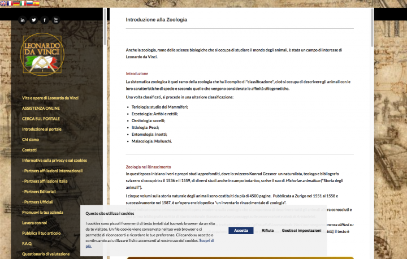Image resolution: width=407 pixels, height=259 pixels.
Task: Open the F.A.Q. page
Action: (27, 243)
